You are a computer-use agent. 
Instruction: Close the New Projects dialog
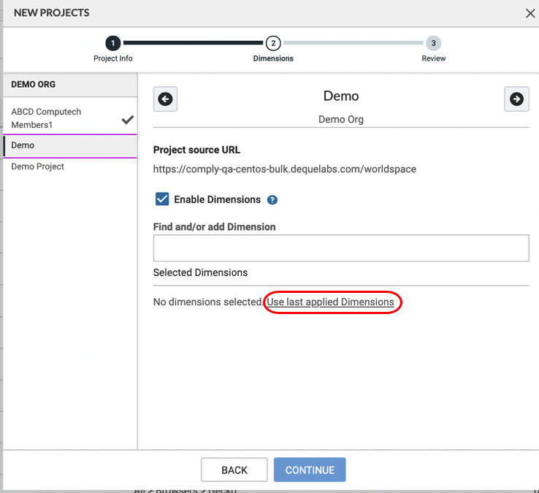530,13
